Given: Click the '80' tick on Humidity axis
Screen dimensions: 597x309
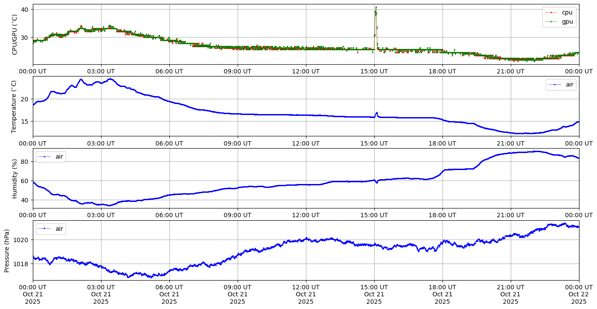Looking at the screenshot, I should [x=25, y=162].
